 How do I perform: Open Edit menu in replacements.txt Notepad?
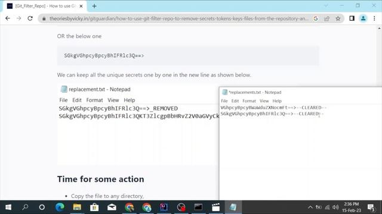coord(235,101)
